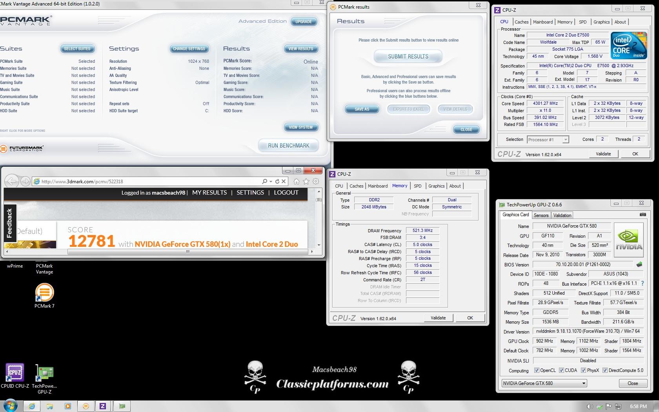
Task: Click CLOSE in PCMark results dialog
Action: pyautogui.click(x=466, y=129)
